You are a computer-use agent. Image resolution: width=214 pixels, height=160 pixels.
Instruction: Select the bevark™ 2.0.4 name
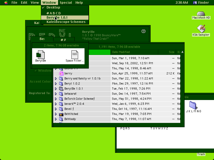(74, 104)
